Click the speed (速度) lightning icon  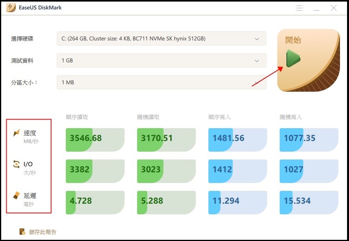pyautogui.click(x=16, y=134)
